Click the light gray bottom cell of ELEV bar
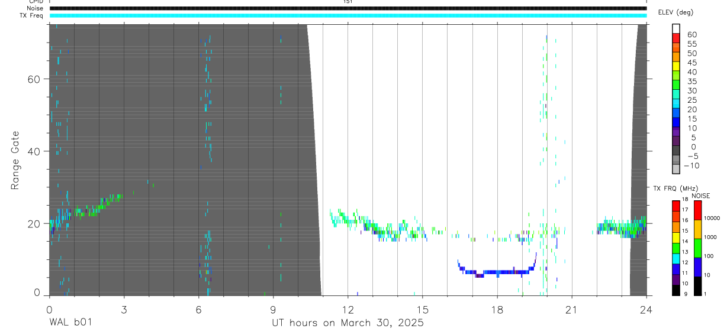Viewport: 727px width, 335px height. click(676, 170)
